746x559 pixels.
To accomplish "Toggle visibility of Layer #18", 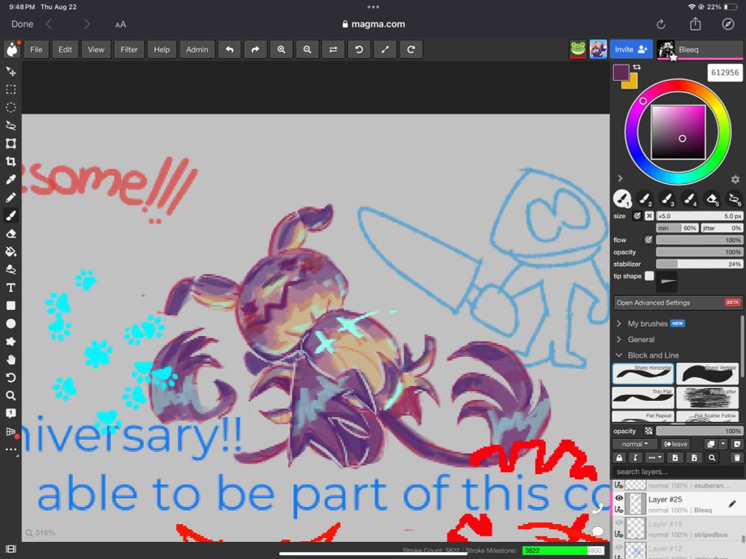I will click(619, 522).
